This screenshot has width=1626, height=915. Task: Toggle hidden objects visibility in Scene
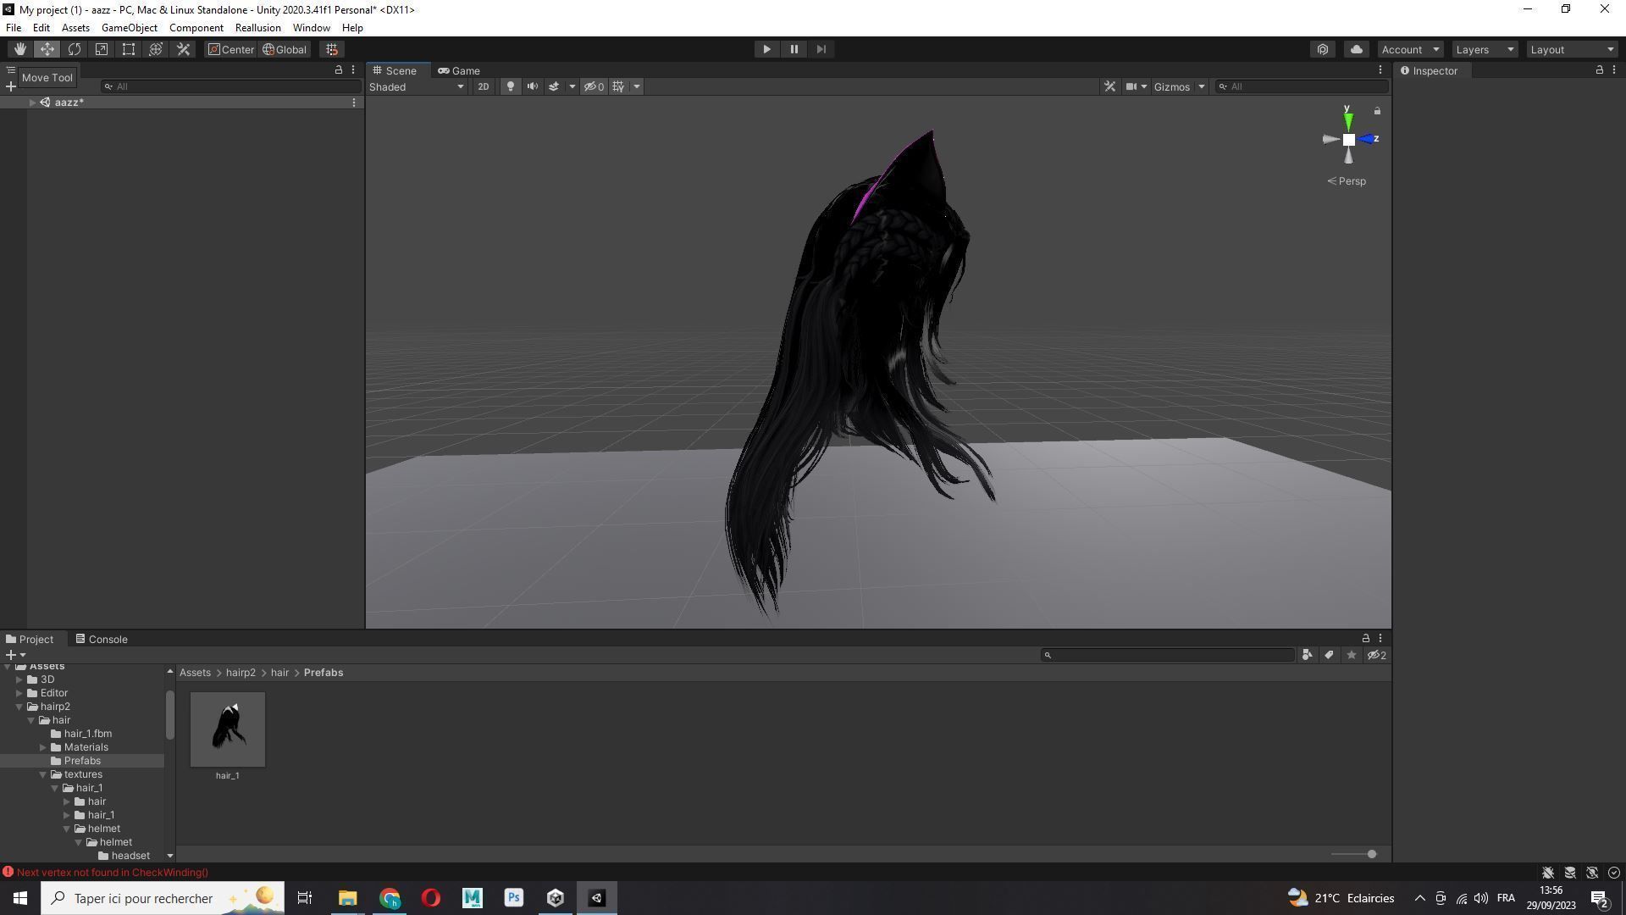click(594, 86)
